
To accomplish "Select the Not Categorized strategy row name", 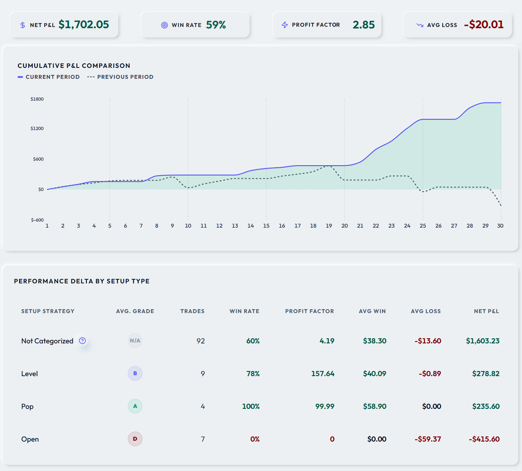I will pos(47,341).
